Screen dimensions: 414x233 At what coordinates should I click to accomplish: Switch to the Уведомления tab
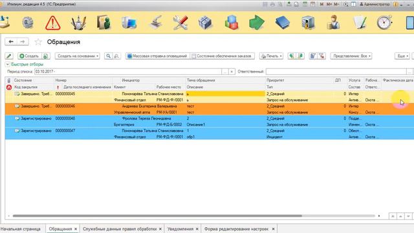(x=180, y=229)
